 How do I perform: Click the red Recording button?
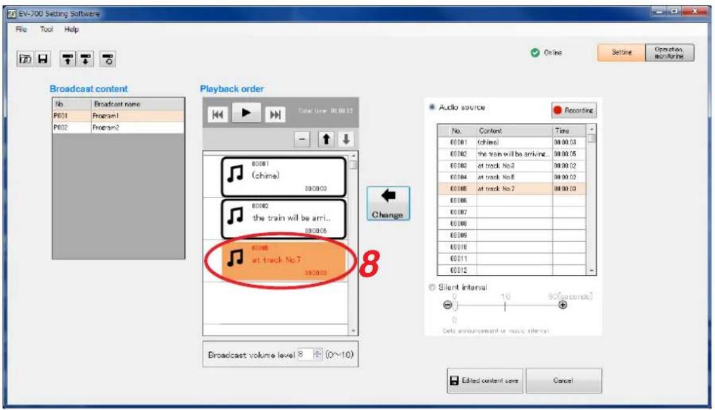573,110
